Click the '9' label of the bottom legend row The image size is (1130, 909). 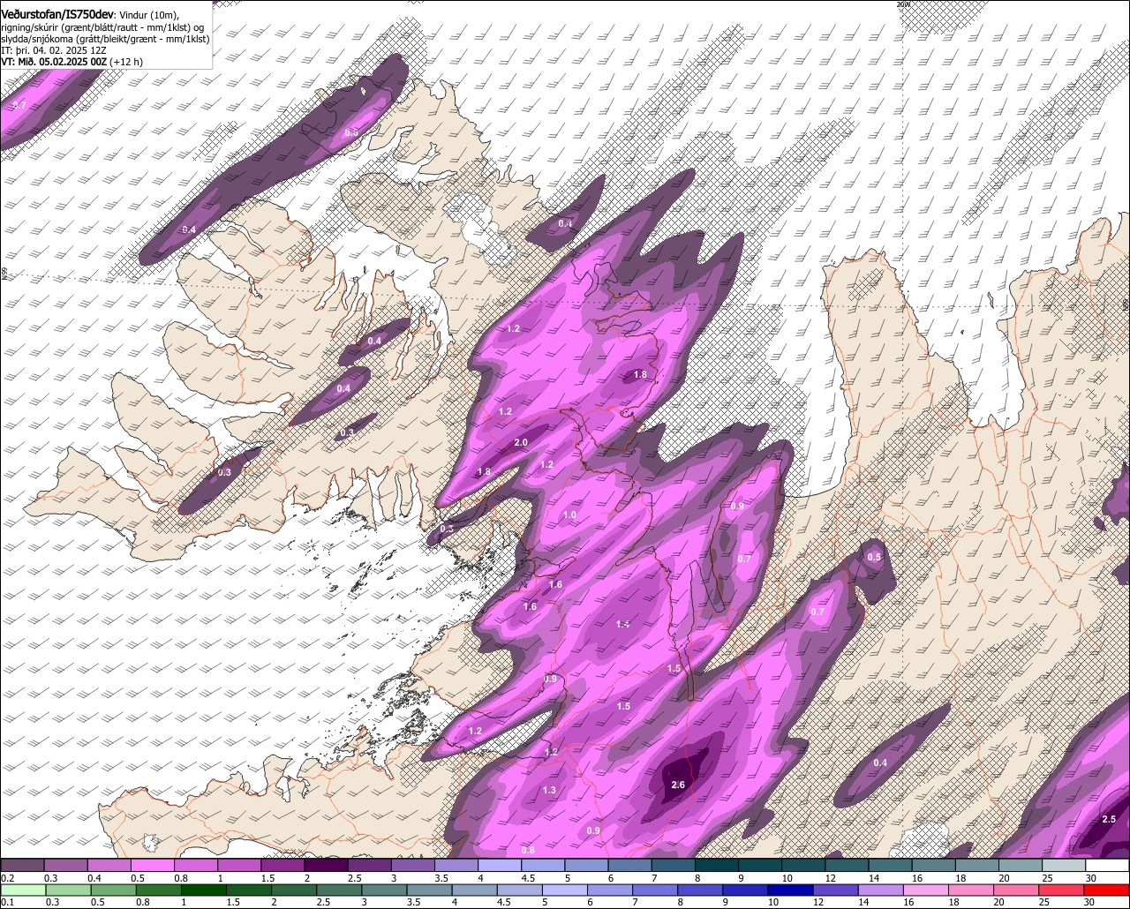[726, 903]
